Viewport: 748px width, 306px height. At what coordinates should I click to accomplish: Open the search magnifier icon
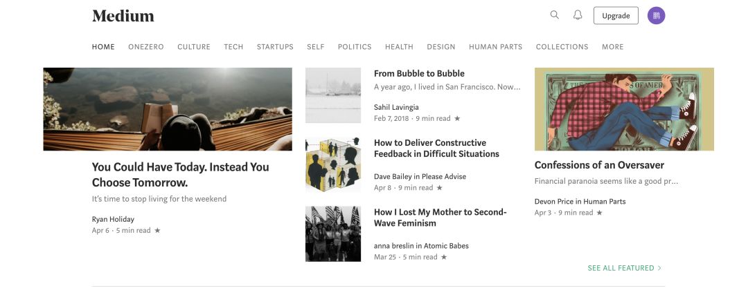click(x=554, y=15)
